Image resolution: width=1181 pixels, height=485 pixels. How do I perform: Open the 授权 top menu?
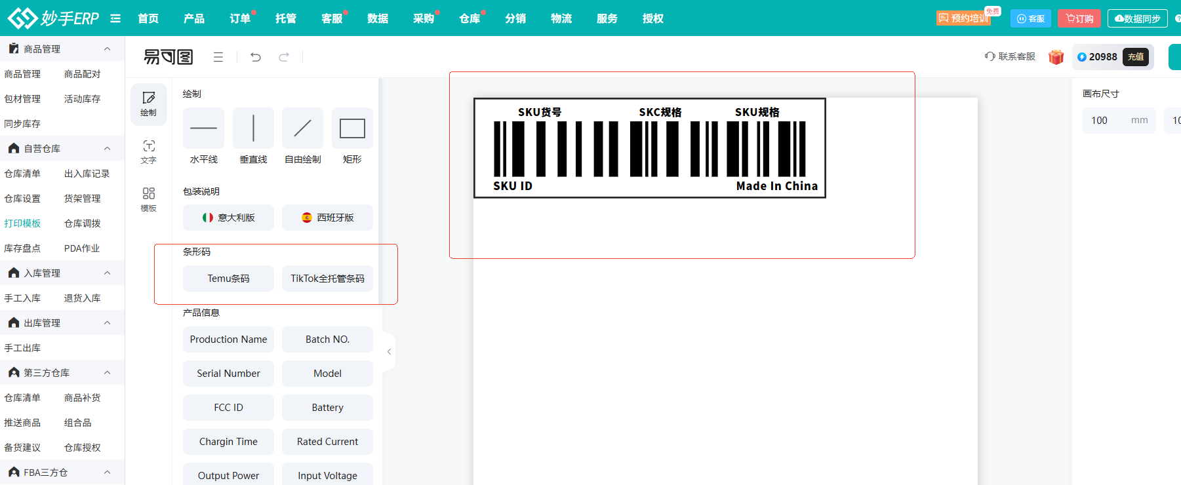[653, 18]
